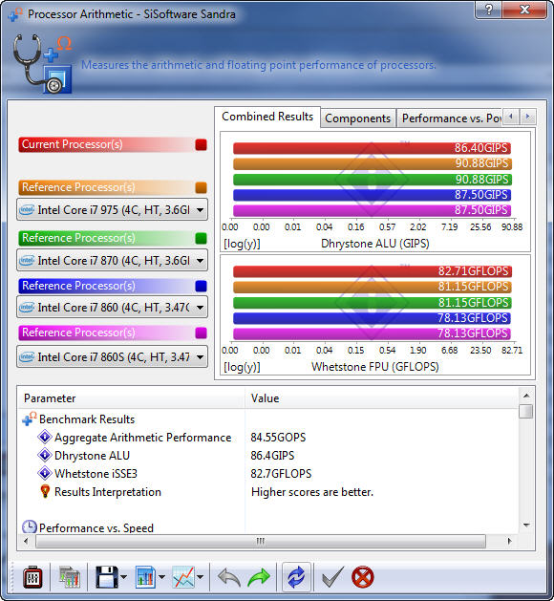Click the green 81.15GFLOPS Whetstone bar
This screenshot has height=601, width=554.
(372, 303)
